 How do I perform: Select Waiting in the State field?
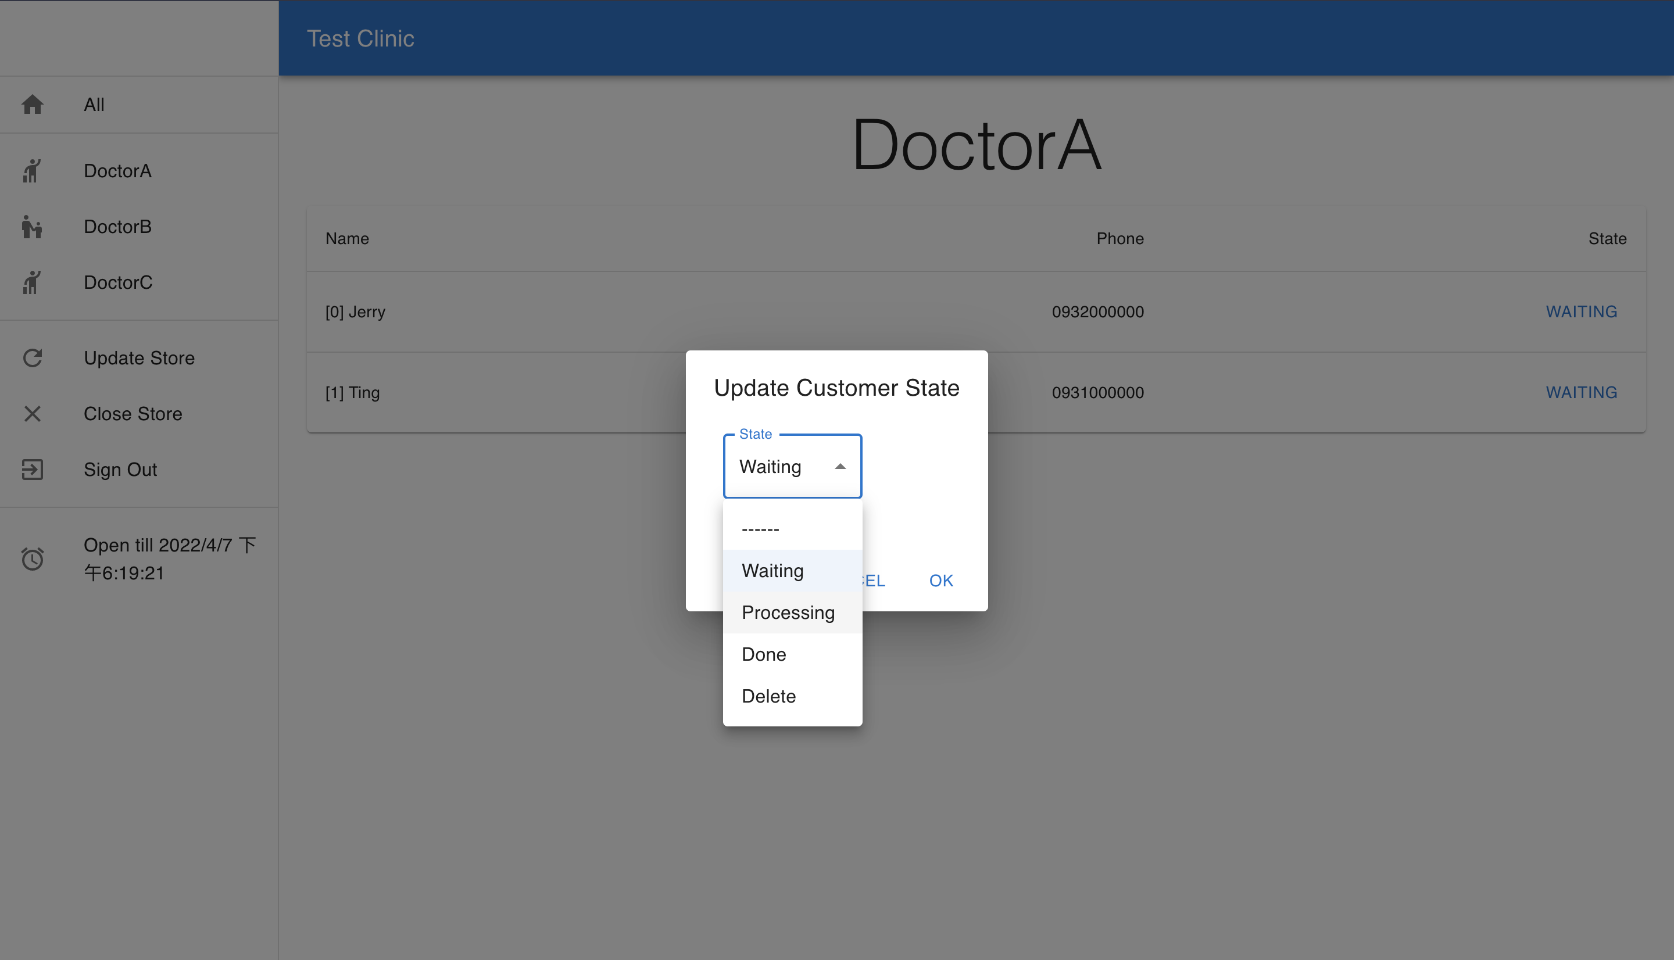770,467
